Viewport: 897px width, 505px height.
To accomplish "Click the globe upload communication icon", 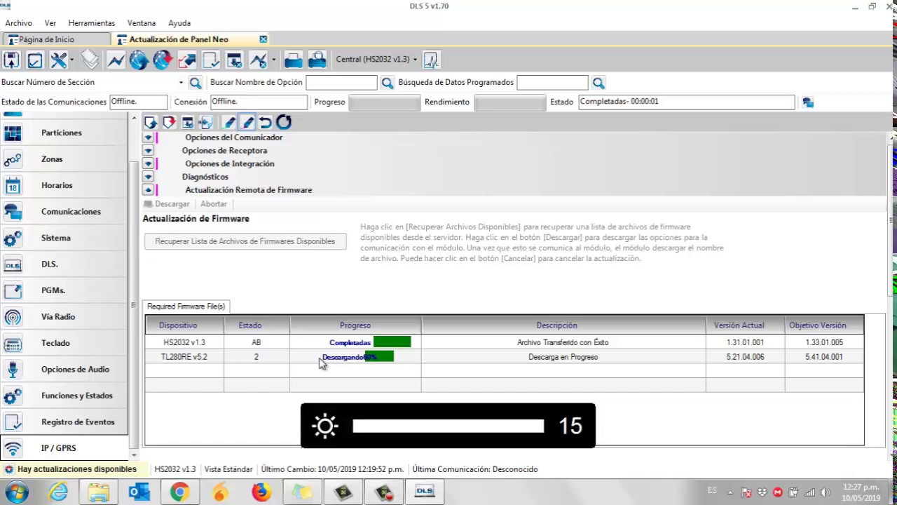I will (x=139, y=60).
